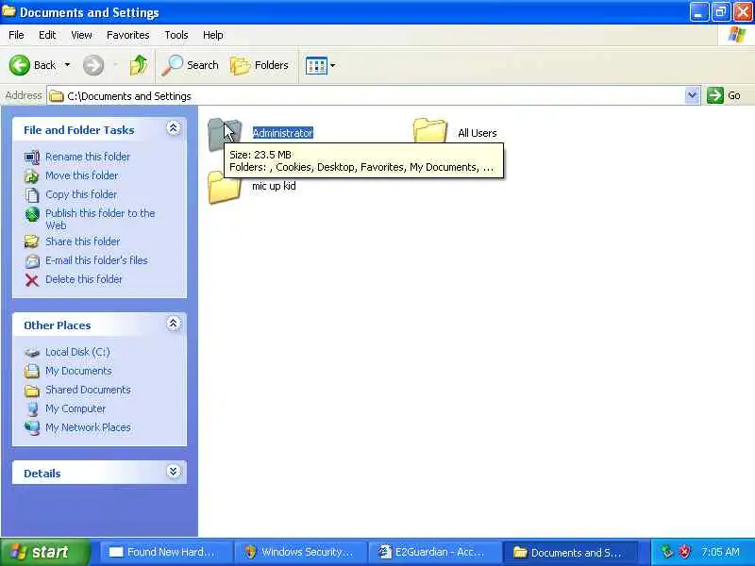Screen dimensions: 755x566
Task: Click the Start button
Action: pyautogui.click(x=44, y=552)
